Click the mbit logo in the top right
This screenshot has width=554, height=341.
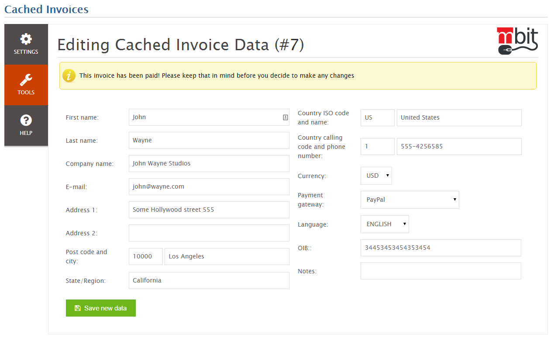(x=517, y=40)
